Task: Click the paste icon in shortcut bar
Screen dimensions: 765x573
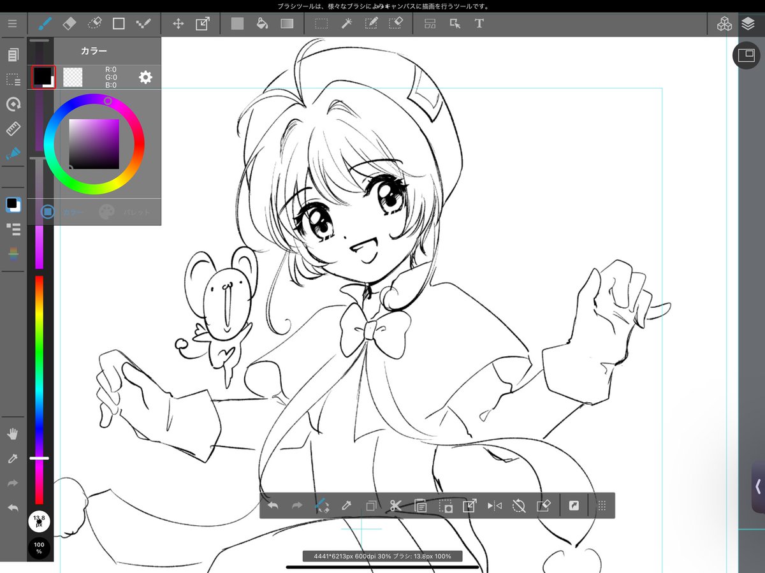Action: 420,506
